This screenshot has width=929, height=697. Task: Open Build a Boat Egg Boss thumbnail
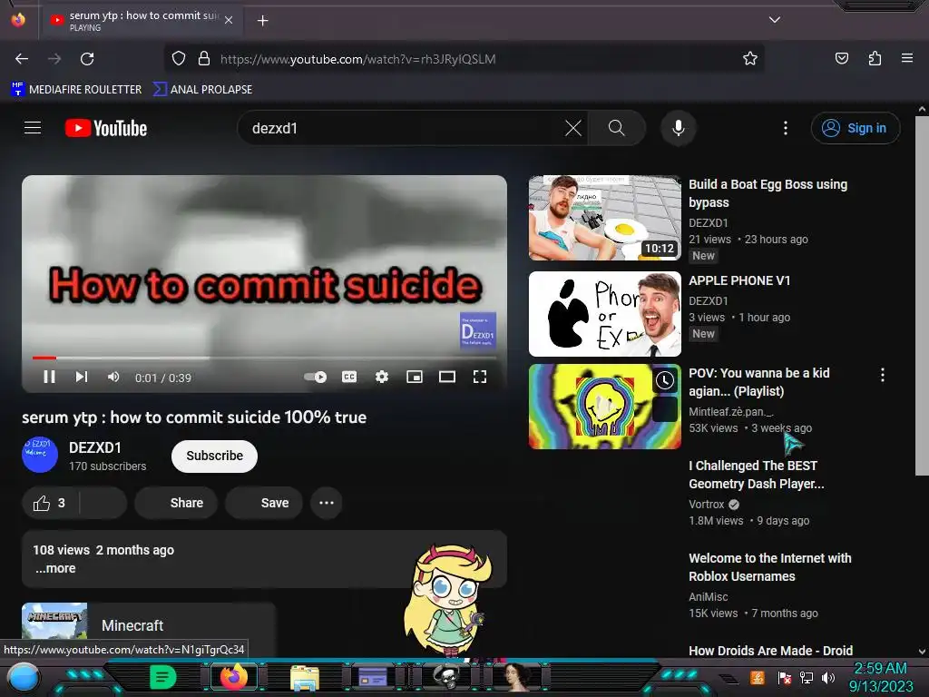tap(605, 218)
